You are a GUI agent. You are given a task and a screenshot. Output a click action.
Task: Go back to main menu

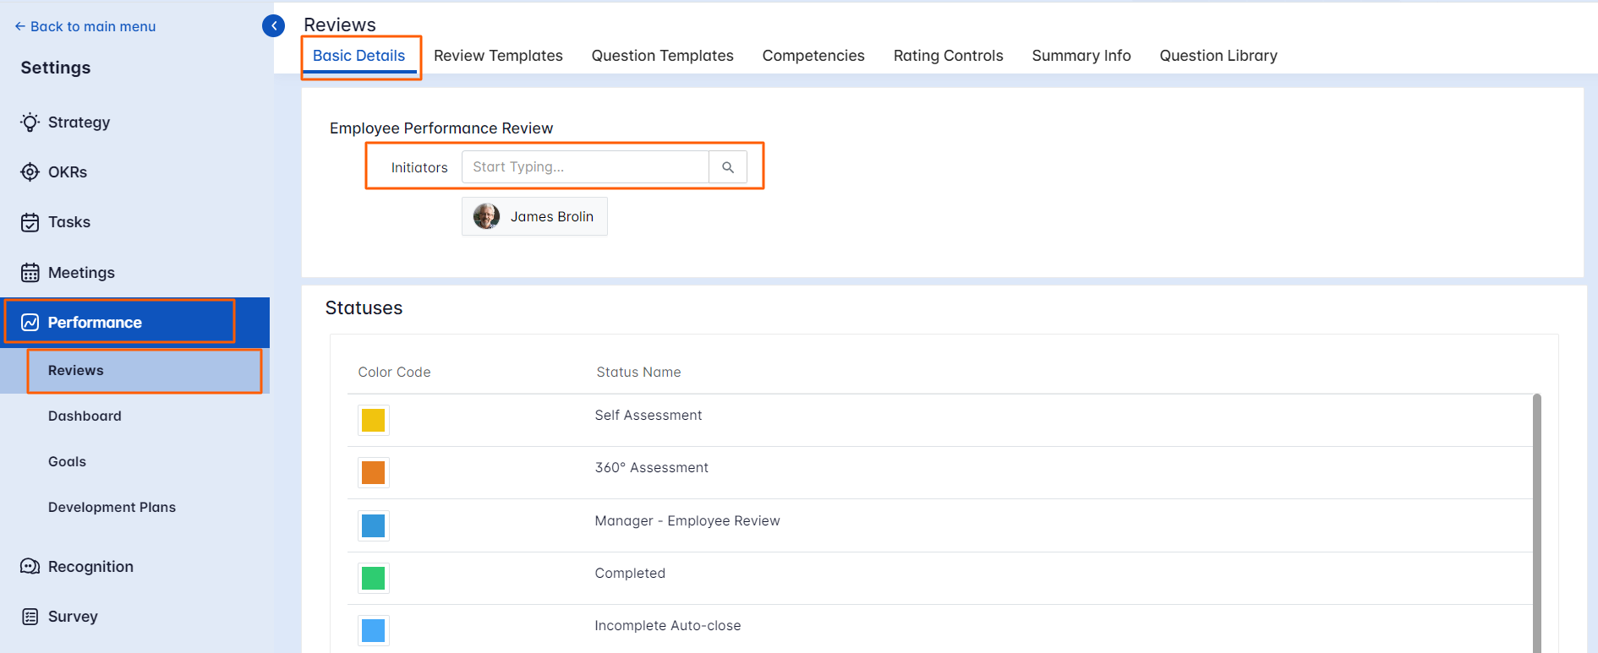pyautogui.click(x=85, y=27)
